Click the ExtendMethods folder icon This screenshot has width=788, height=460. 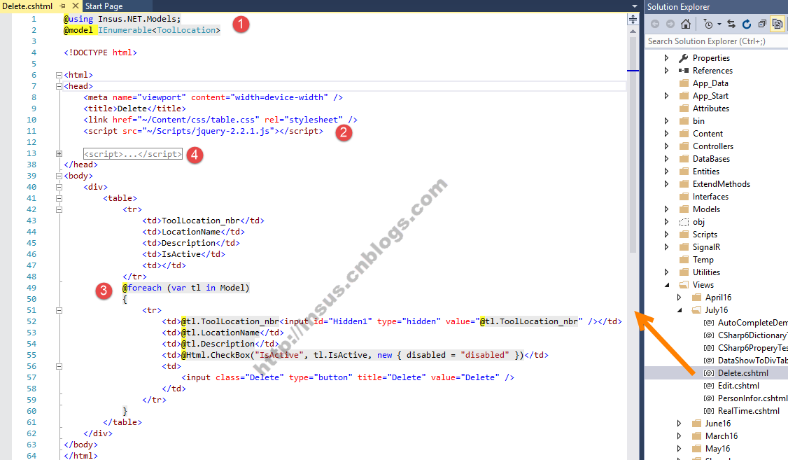point(684,184)
